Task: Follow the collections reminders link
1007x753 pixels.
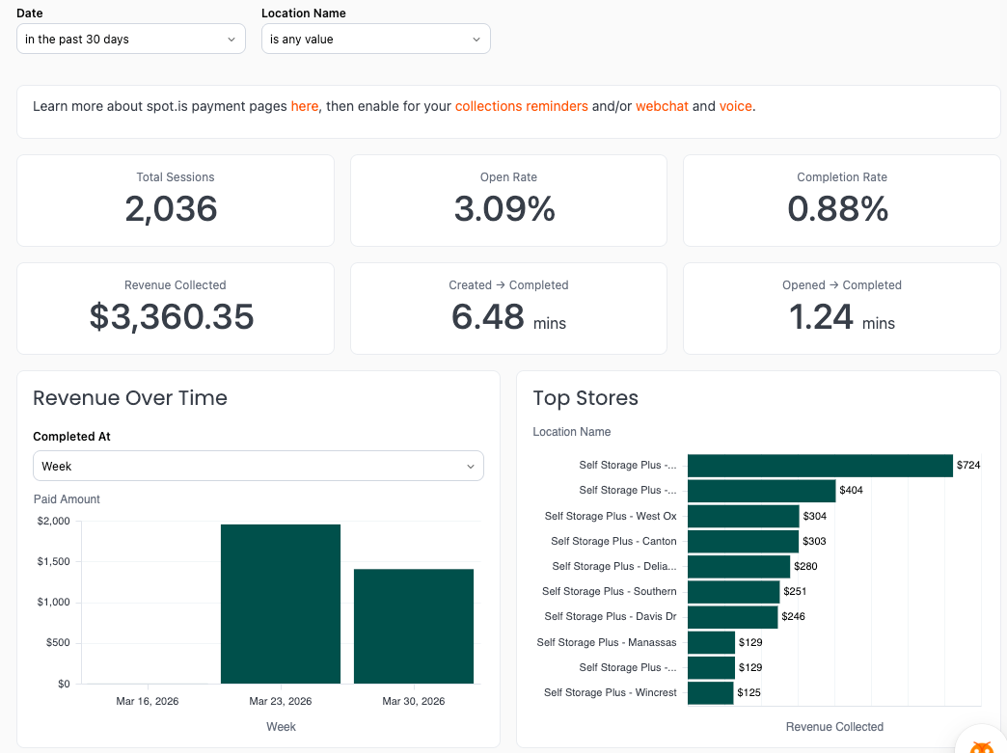Action: (522, 106)
